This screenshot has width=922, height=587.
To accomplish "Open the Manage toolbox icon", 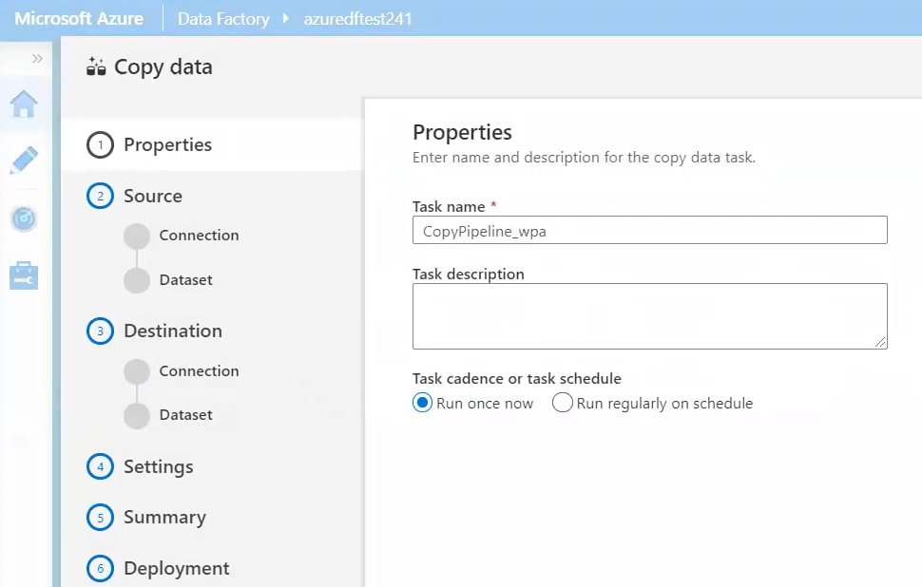I will coord(24,275).
